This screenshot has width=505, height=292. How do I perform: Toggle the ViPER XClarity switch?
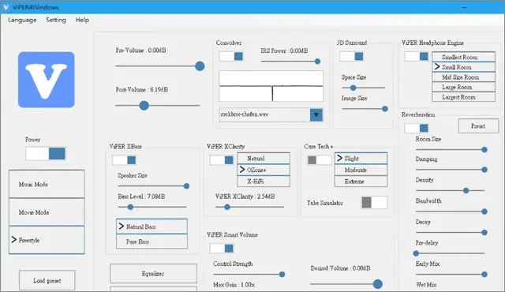(221, 160)
